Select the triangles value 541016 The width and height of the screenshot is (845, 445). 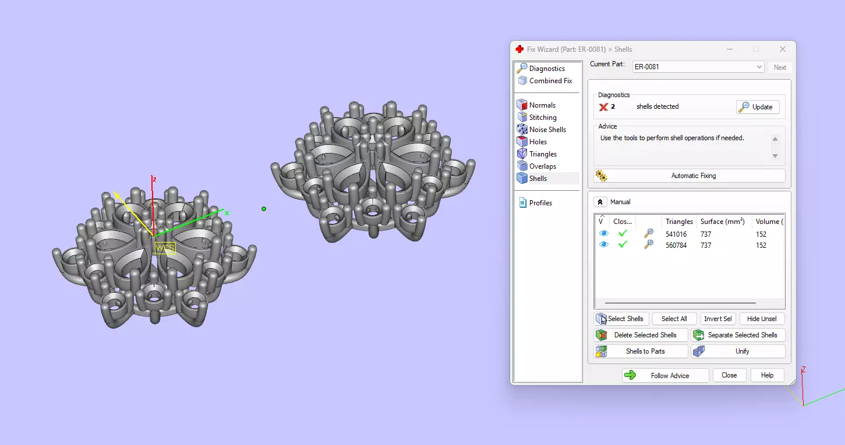pos(676,234)
